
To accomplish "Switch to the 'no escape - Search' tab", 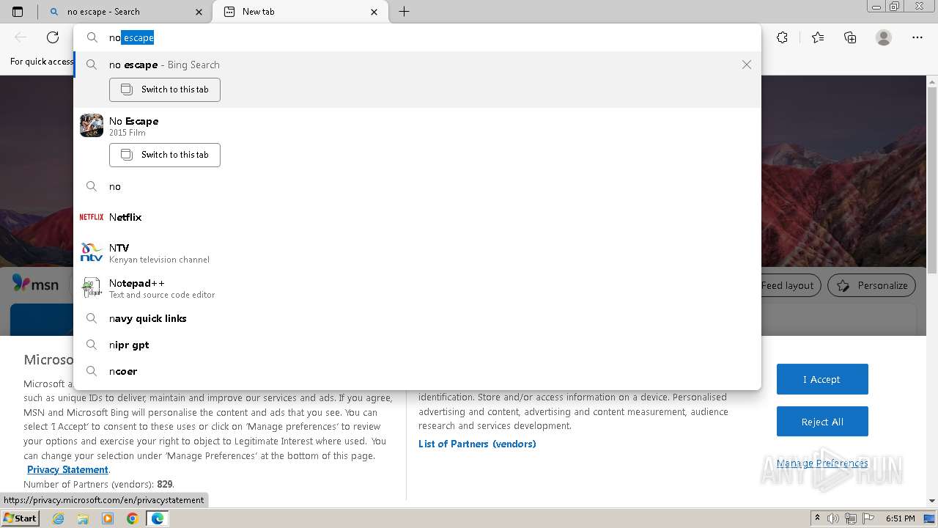I will tap(125, 12).
